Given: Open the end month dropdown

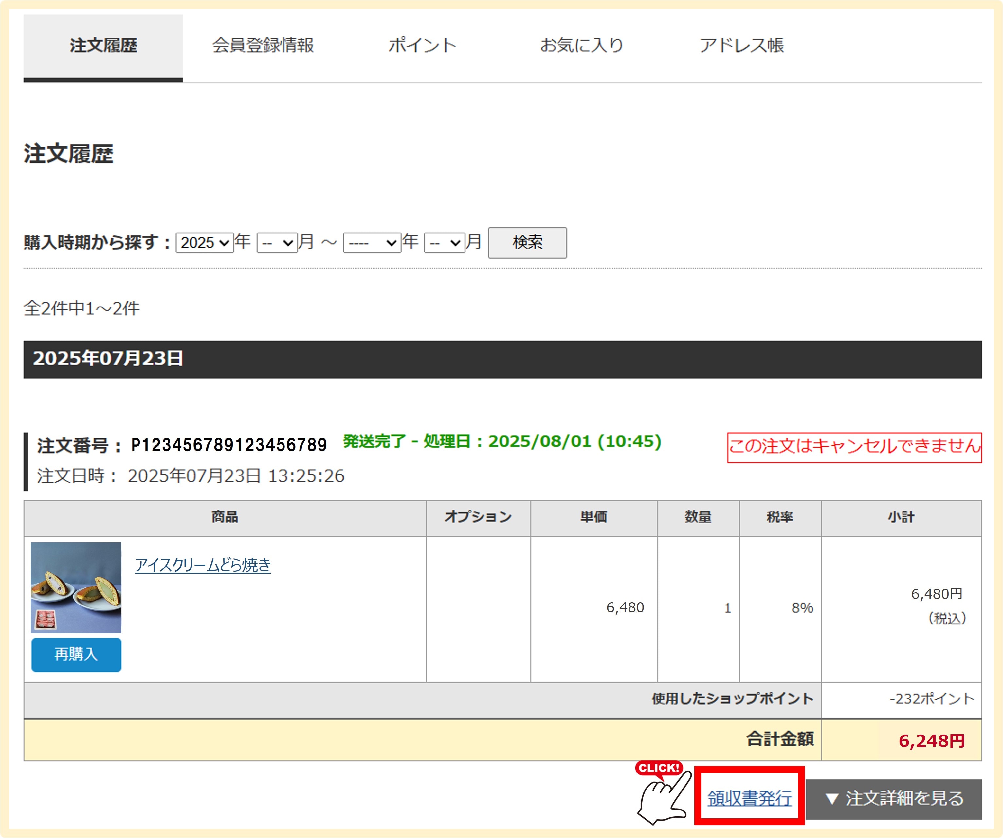Looking at the screenshot, I should (444, 243).
